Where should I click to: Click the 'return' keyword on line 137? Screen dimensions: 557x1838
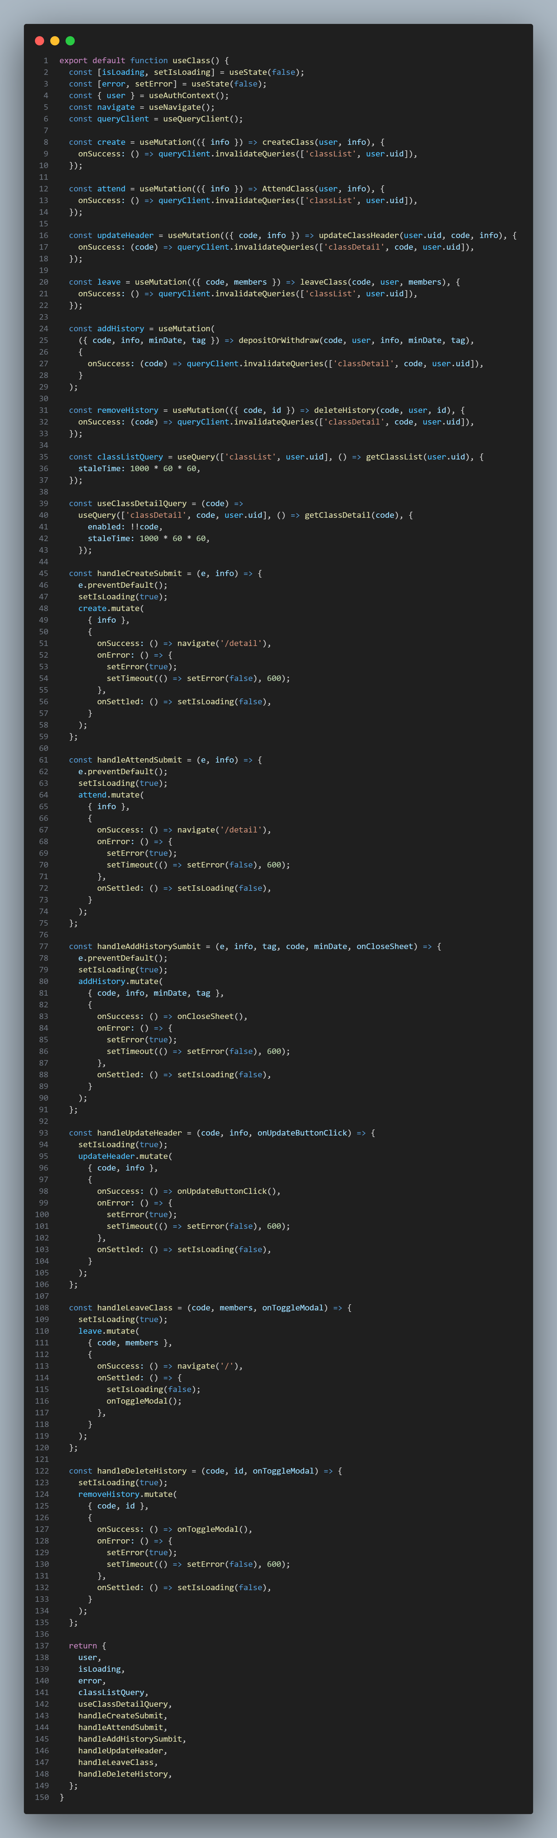83,1645
